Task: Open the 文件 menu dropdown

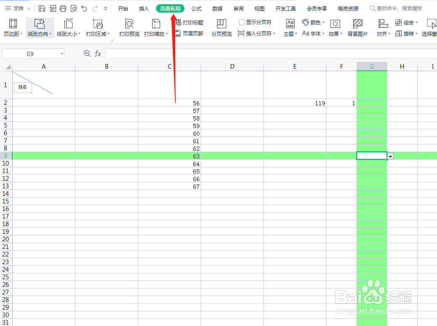Action: tap(18, 9)
